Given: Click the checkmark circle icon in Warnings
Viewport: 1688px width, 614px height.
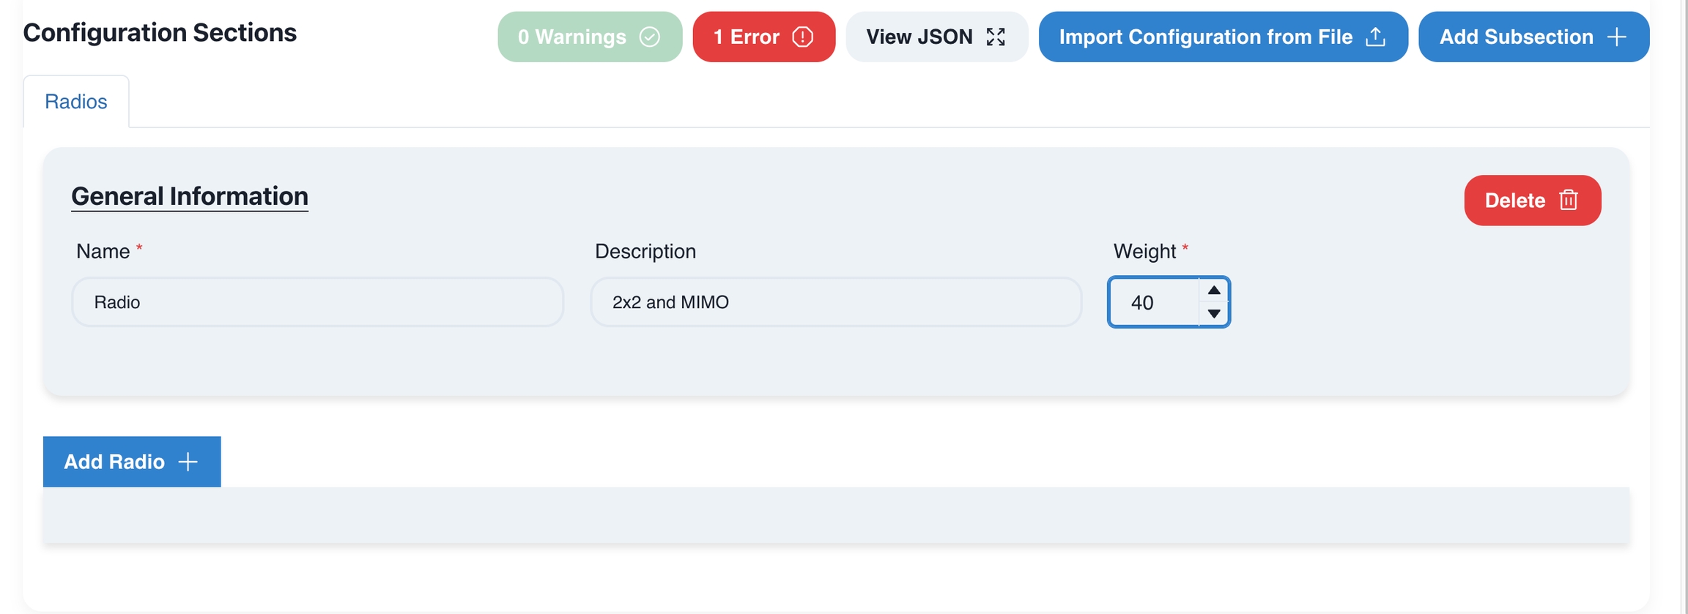Looking at the screenshot, I should [x=649, y=37].
